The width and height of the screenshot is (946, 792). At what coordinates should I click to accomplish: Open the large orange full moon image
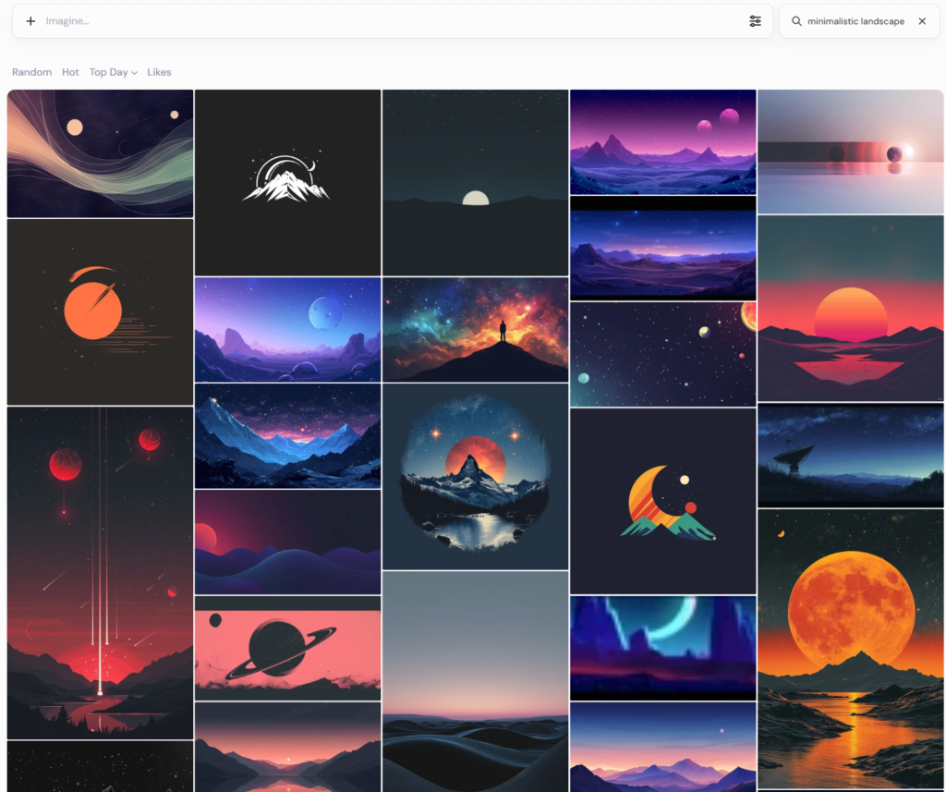(850, 648)
